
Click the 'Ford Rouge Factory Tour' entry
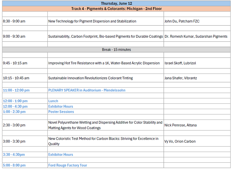(67, 165)
